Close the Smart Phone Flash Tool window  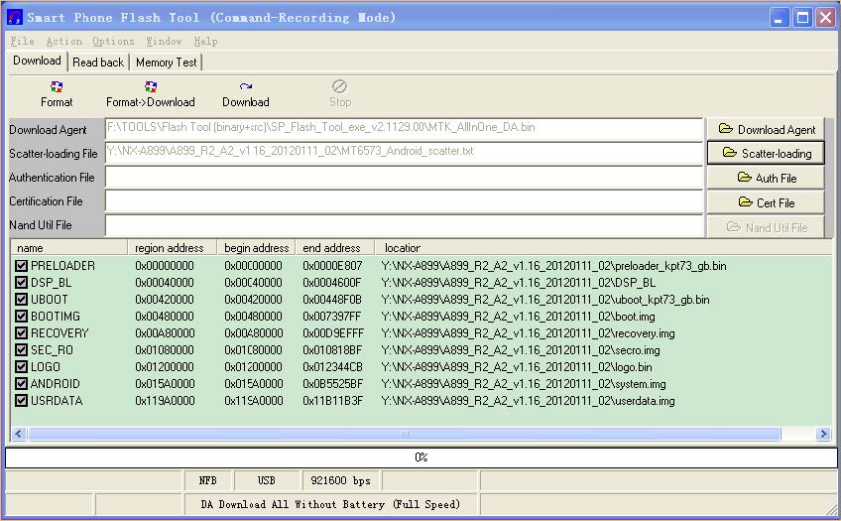tap(825, 18)
